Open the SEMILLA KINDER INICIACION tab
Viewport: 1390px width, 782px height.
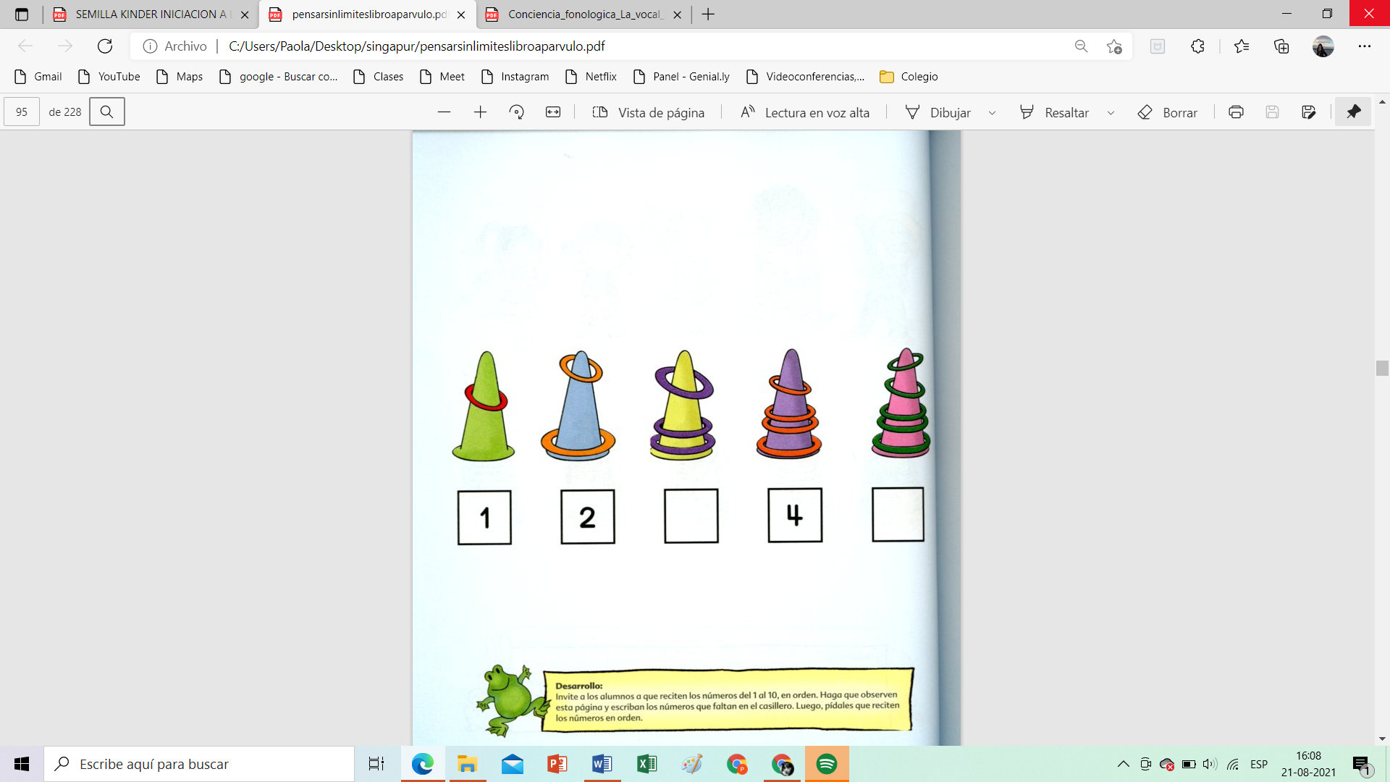145,12
